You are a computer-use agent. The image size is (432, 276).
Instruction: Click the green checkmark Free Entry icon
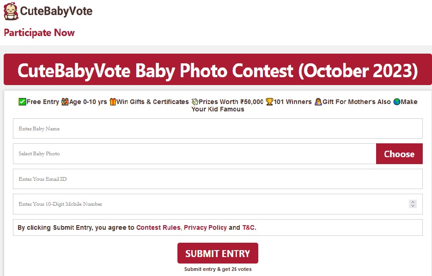tap(21, 101)
